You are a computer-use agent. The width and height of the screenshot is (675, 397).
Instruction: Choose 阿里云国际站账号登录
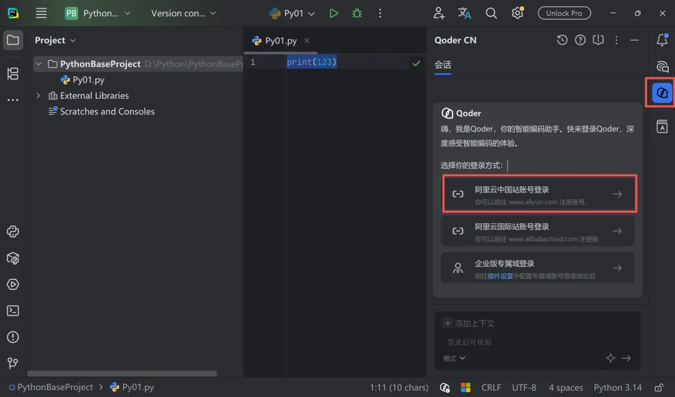(537, 231)
